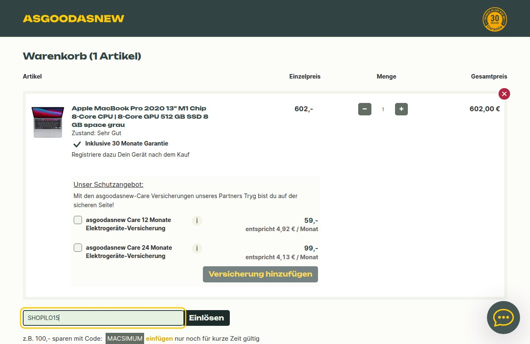This screenshot has width=530, height=344.
Task: Select the MACSIMUM code label
Action: [125, 339]
